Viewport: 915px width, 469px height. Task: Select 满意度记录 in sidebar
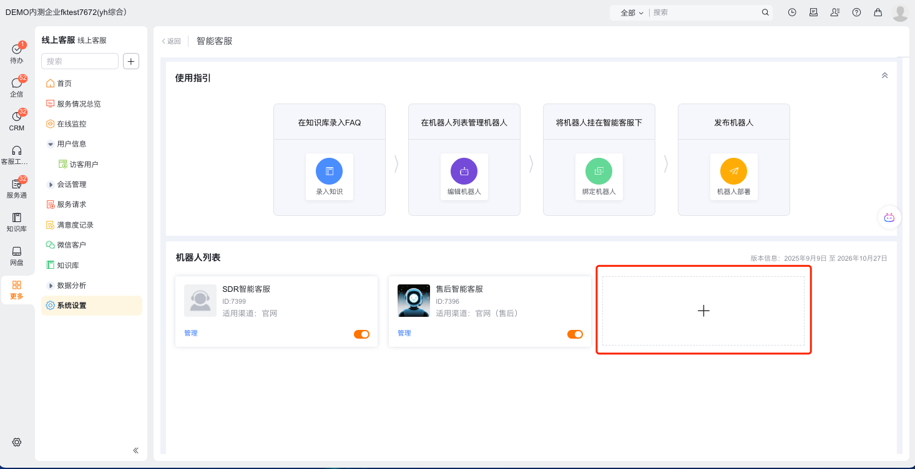coord(92,225)
